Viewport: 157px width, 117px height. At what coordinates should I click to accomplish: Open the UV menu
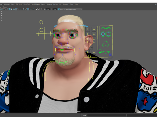(x=60, y=4)
